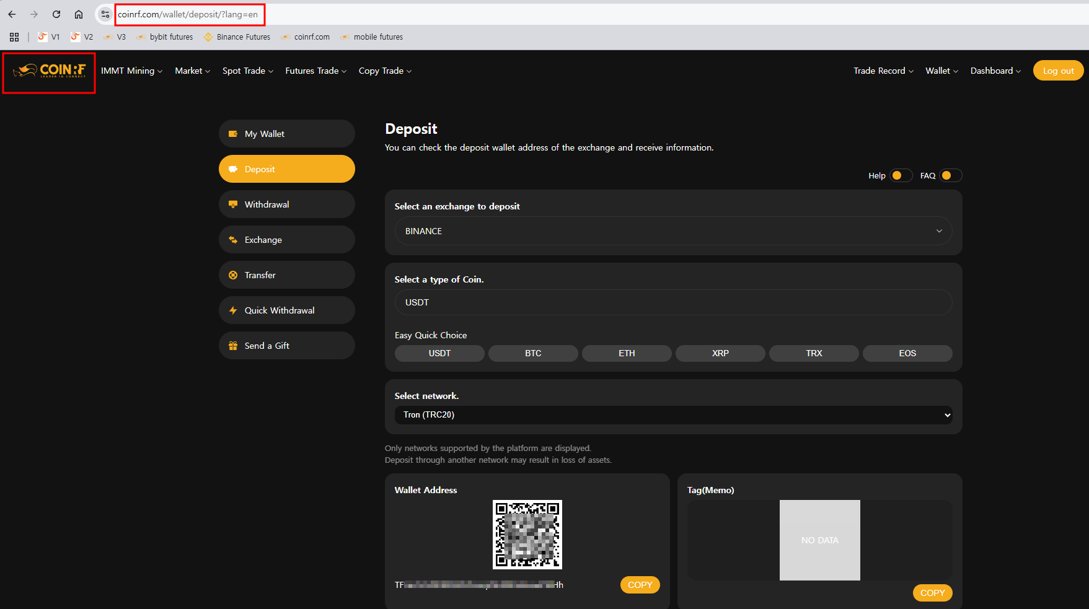Select the lightning icon for Quick Withdrawal
The width and height of the screenshot is (1089, 609).
234,310
